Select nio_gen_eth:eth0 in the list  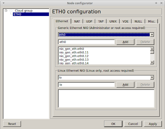click(x=72, y=49)
